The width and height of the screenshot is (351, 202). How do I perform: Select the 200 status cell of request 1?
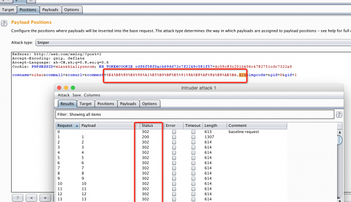click(x=146, y=137)
